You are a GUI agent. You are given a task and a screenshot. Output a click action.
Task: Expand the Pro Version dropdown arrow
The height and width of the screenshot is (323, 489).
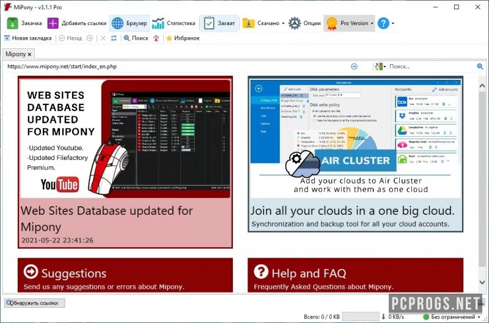point(372,23)
